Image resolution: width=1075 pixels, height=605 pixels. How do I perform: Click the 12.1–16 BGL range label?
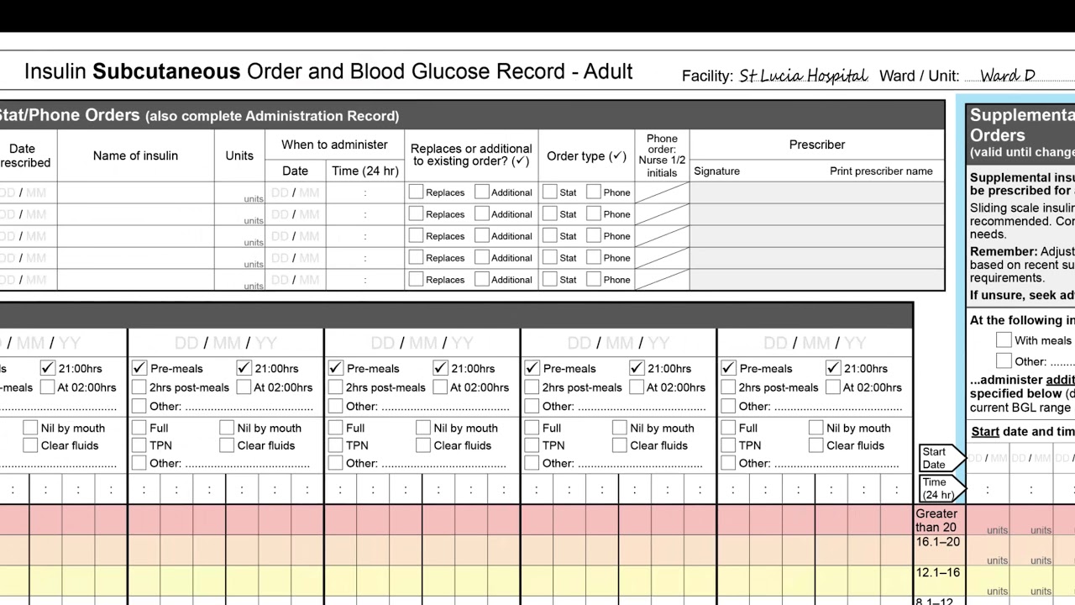point(937,572)
